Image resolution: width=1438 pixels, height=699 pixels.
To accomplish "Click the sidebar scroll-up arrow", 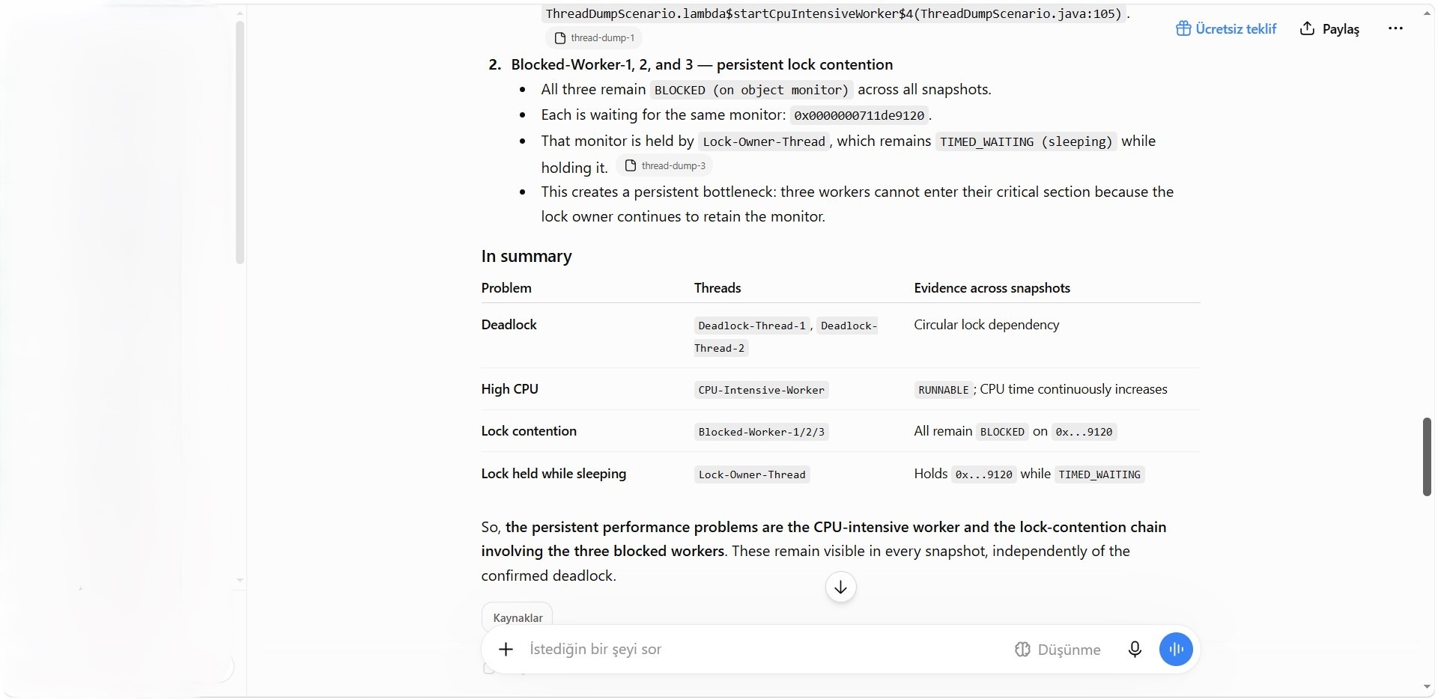I will coord(240,13).
